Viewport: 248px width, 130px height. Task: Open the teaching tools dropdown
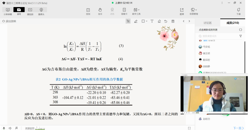136,11
